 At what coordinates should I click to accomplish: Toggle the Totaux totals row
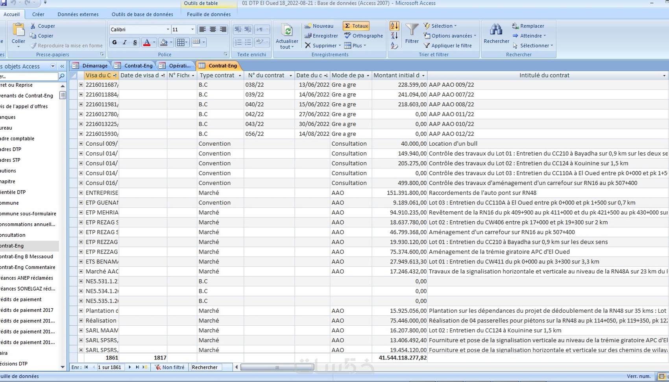pos(356,26)
